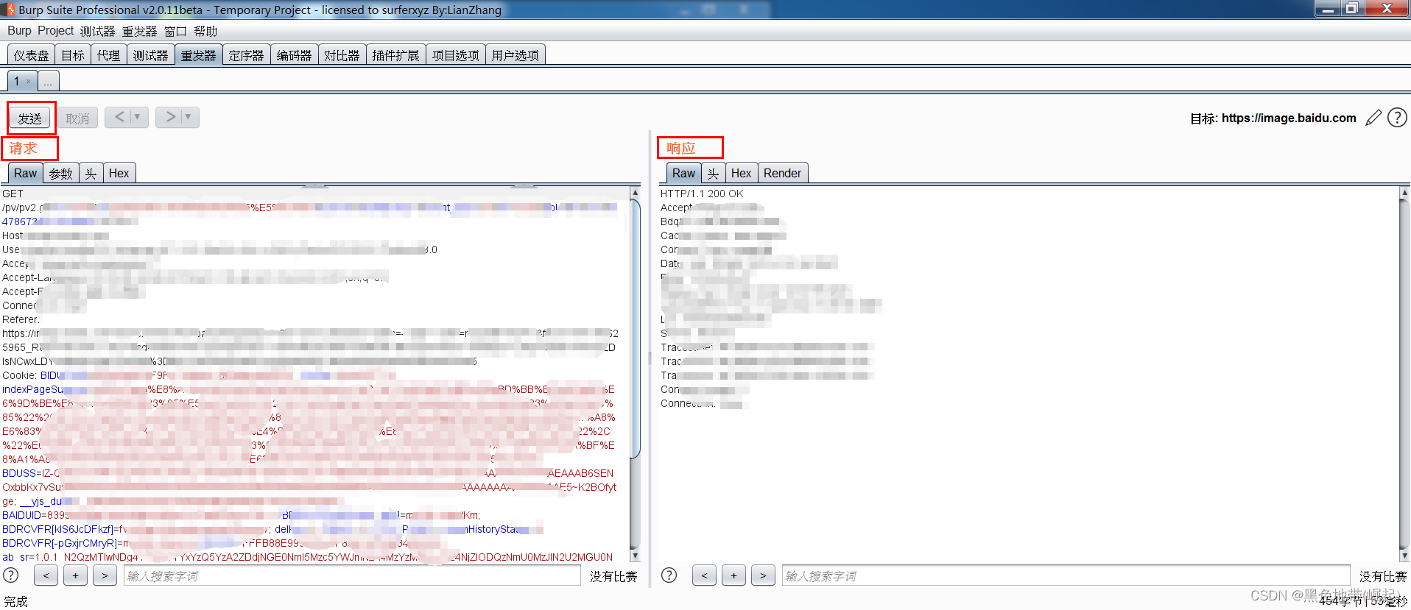This screenshot has height=610, width=1411.
Task: Switch to the 定序器 tab
Action: (246, 55)
